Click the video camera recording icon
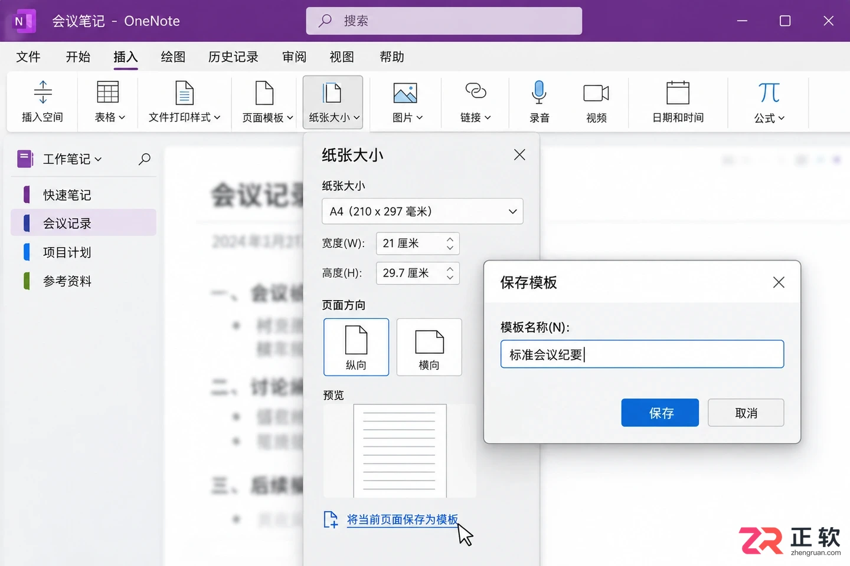850x566 pixels. click(x=596, y=93)
